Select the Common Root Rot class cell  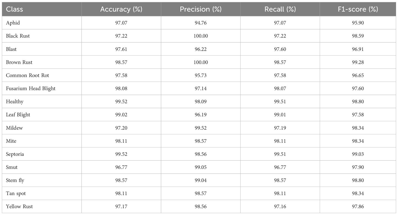click(27, 75)
